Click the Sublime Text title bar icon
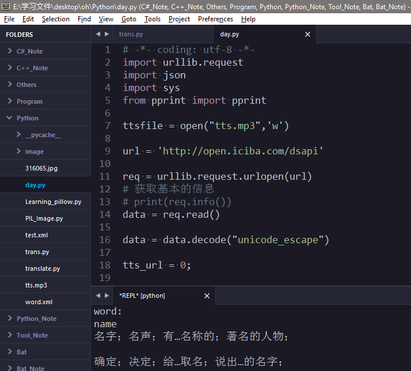Image resolution: width=411 pixels, height=371 pixels. 6,6
